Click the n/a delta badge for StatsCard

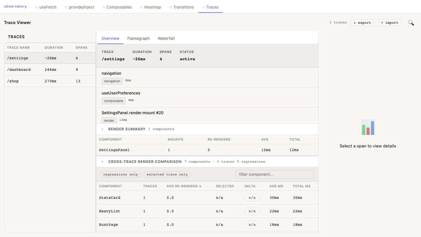pyautogui.click(x=252, y=197)
